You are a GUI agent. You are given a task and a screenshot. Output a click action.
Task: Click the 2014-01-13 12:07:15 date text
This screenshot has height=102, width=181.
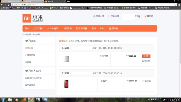(112, 73)
